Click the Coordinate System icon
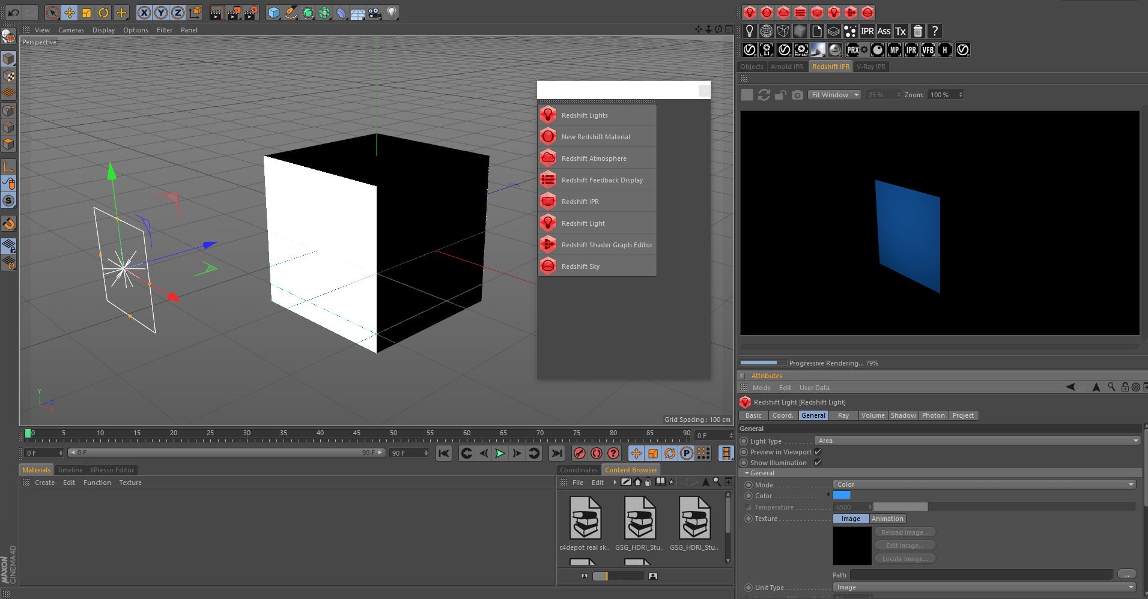The height and width of the screenshot is (599, 1148). 195,13
